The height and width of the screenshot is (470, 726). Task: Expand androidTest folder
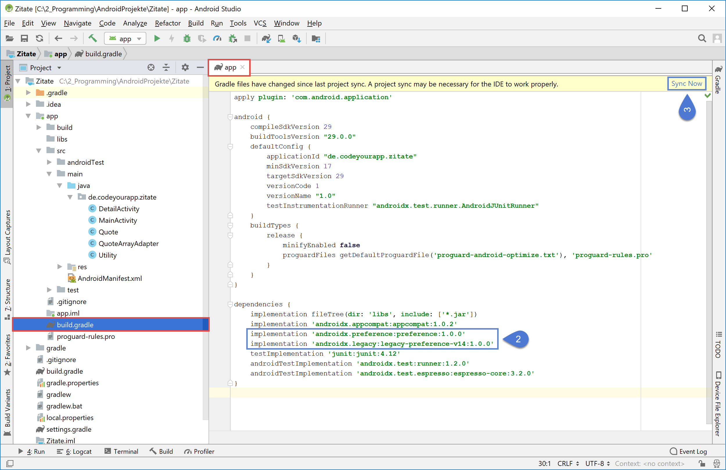point(49,162)
